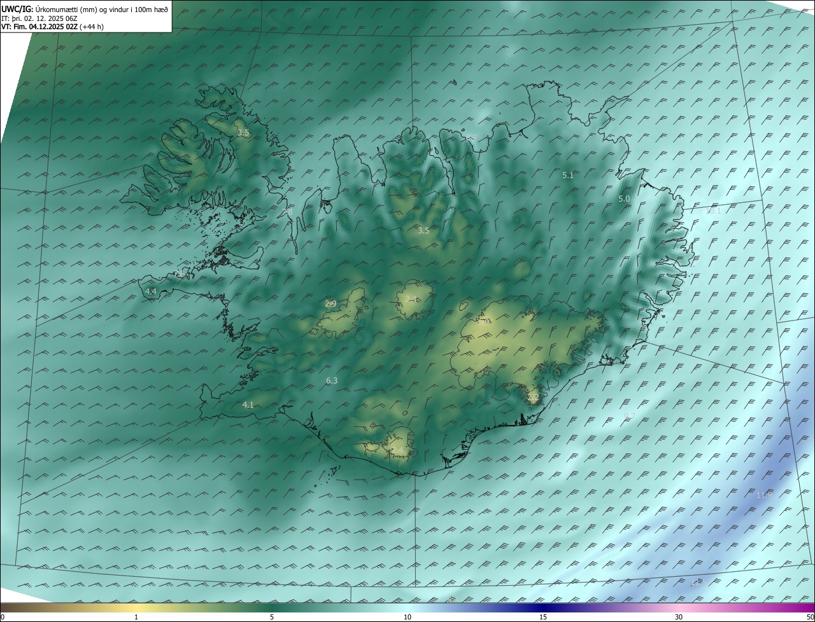Select the 2.4 value on Mýrdalsjökull glacier

click(397, 450)
